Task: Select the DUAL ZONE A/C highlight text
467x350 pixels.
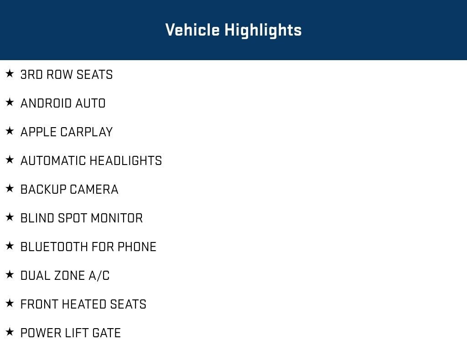Action: pos(65,276)
